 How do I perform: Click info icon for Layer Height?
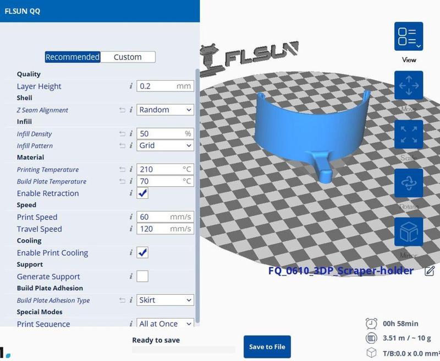click(131, 86)
